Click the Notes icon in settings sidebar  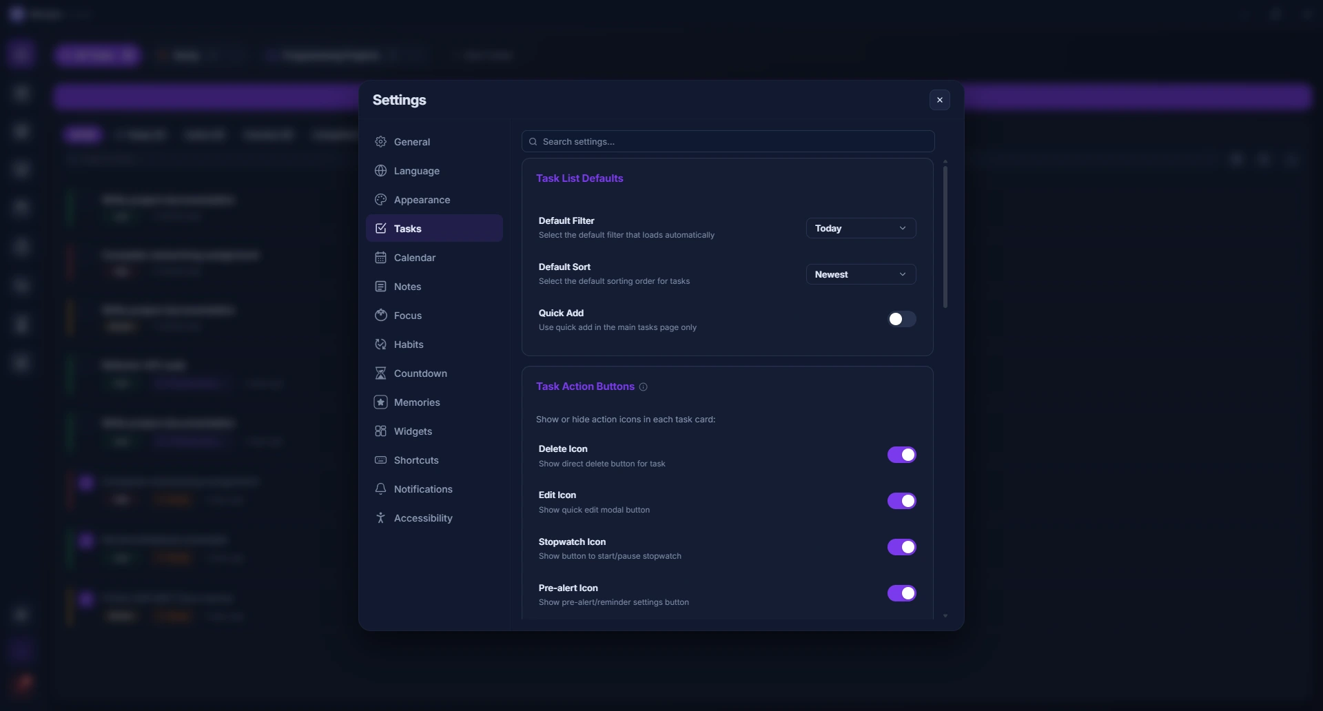[380, 287]
